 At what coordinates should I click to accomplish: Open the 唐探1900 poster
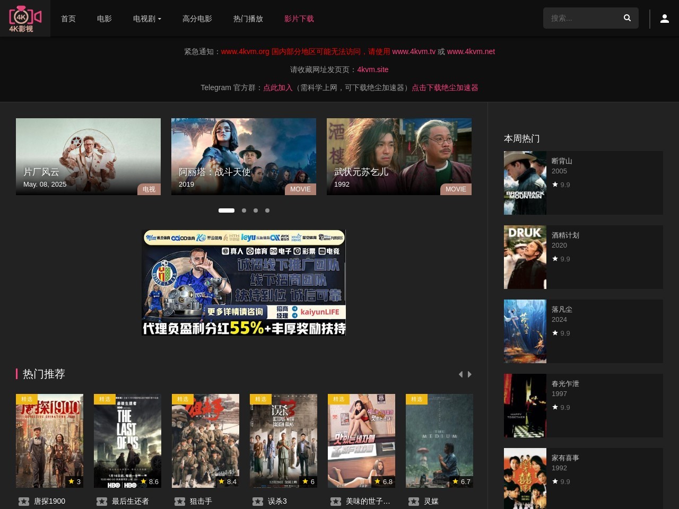coord(49,441)
